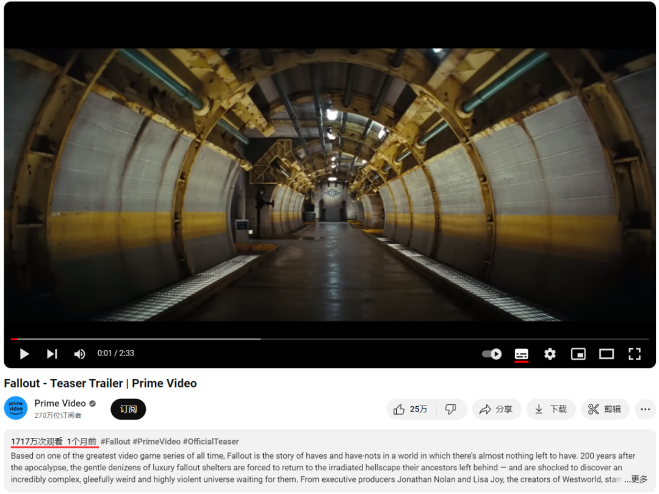The height and width of the screenshot is (494, 659).
Task: Dislike the video
Action: pos(451,409)
